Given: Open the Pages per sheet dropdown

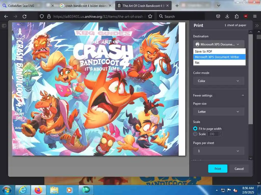Looking at the screenshot, I should (219, 151).
